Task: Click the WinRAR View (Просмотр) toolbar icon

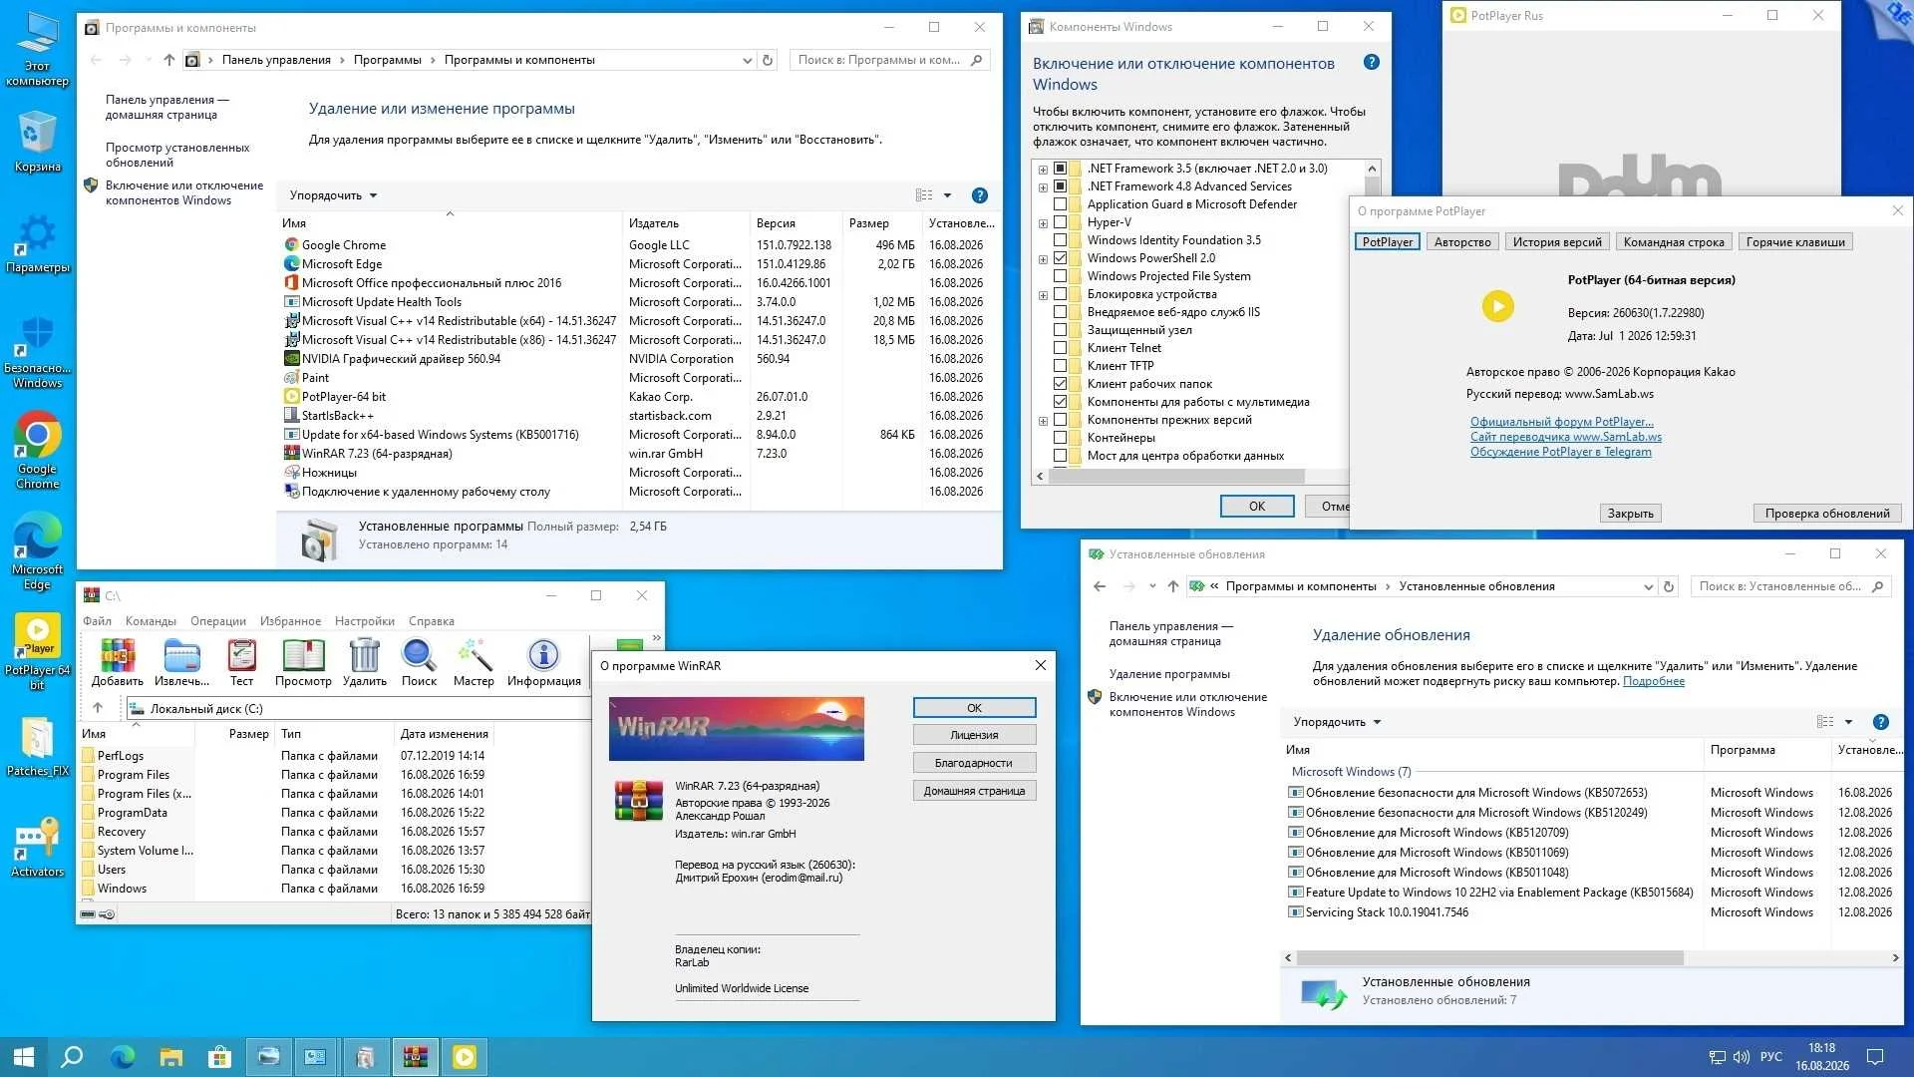Action: coord(303,662)
